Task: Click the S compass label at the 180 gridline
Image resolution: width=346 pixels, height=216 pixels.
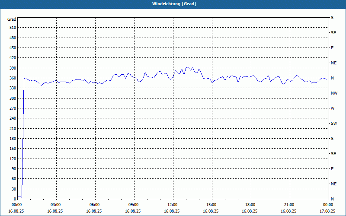Action: (332, 139)
